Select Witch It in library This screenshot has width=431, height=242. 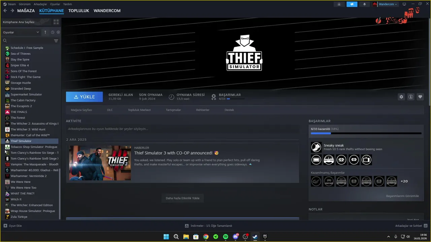(16, 199)
